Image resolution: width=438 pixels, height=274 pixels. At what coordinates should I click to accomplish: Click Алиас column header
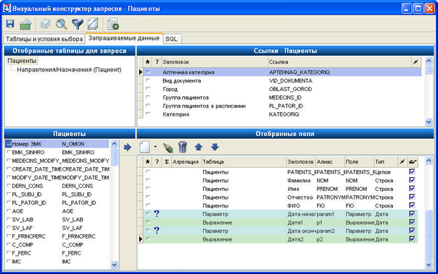[330, 162]
